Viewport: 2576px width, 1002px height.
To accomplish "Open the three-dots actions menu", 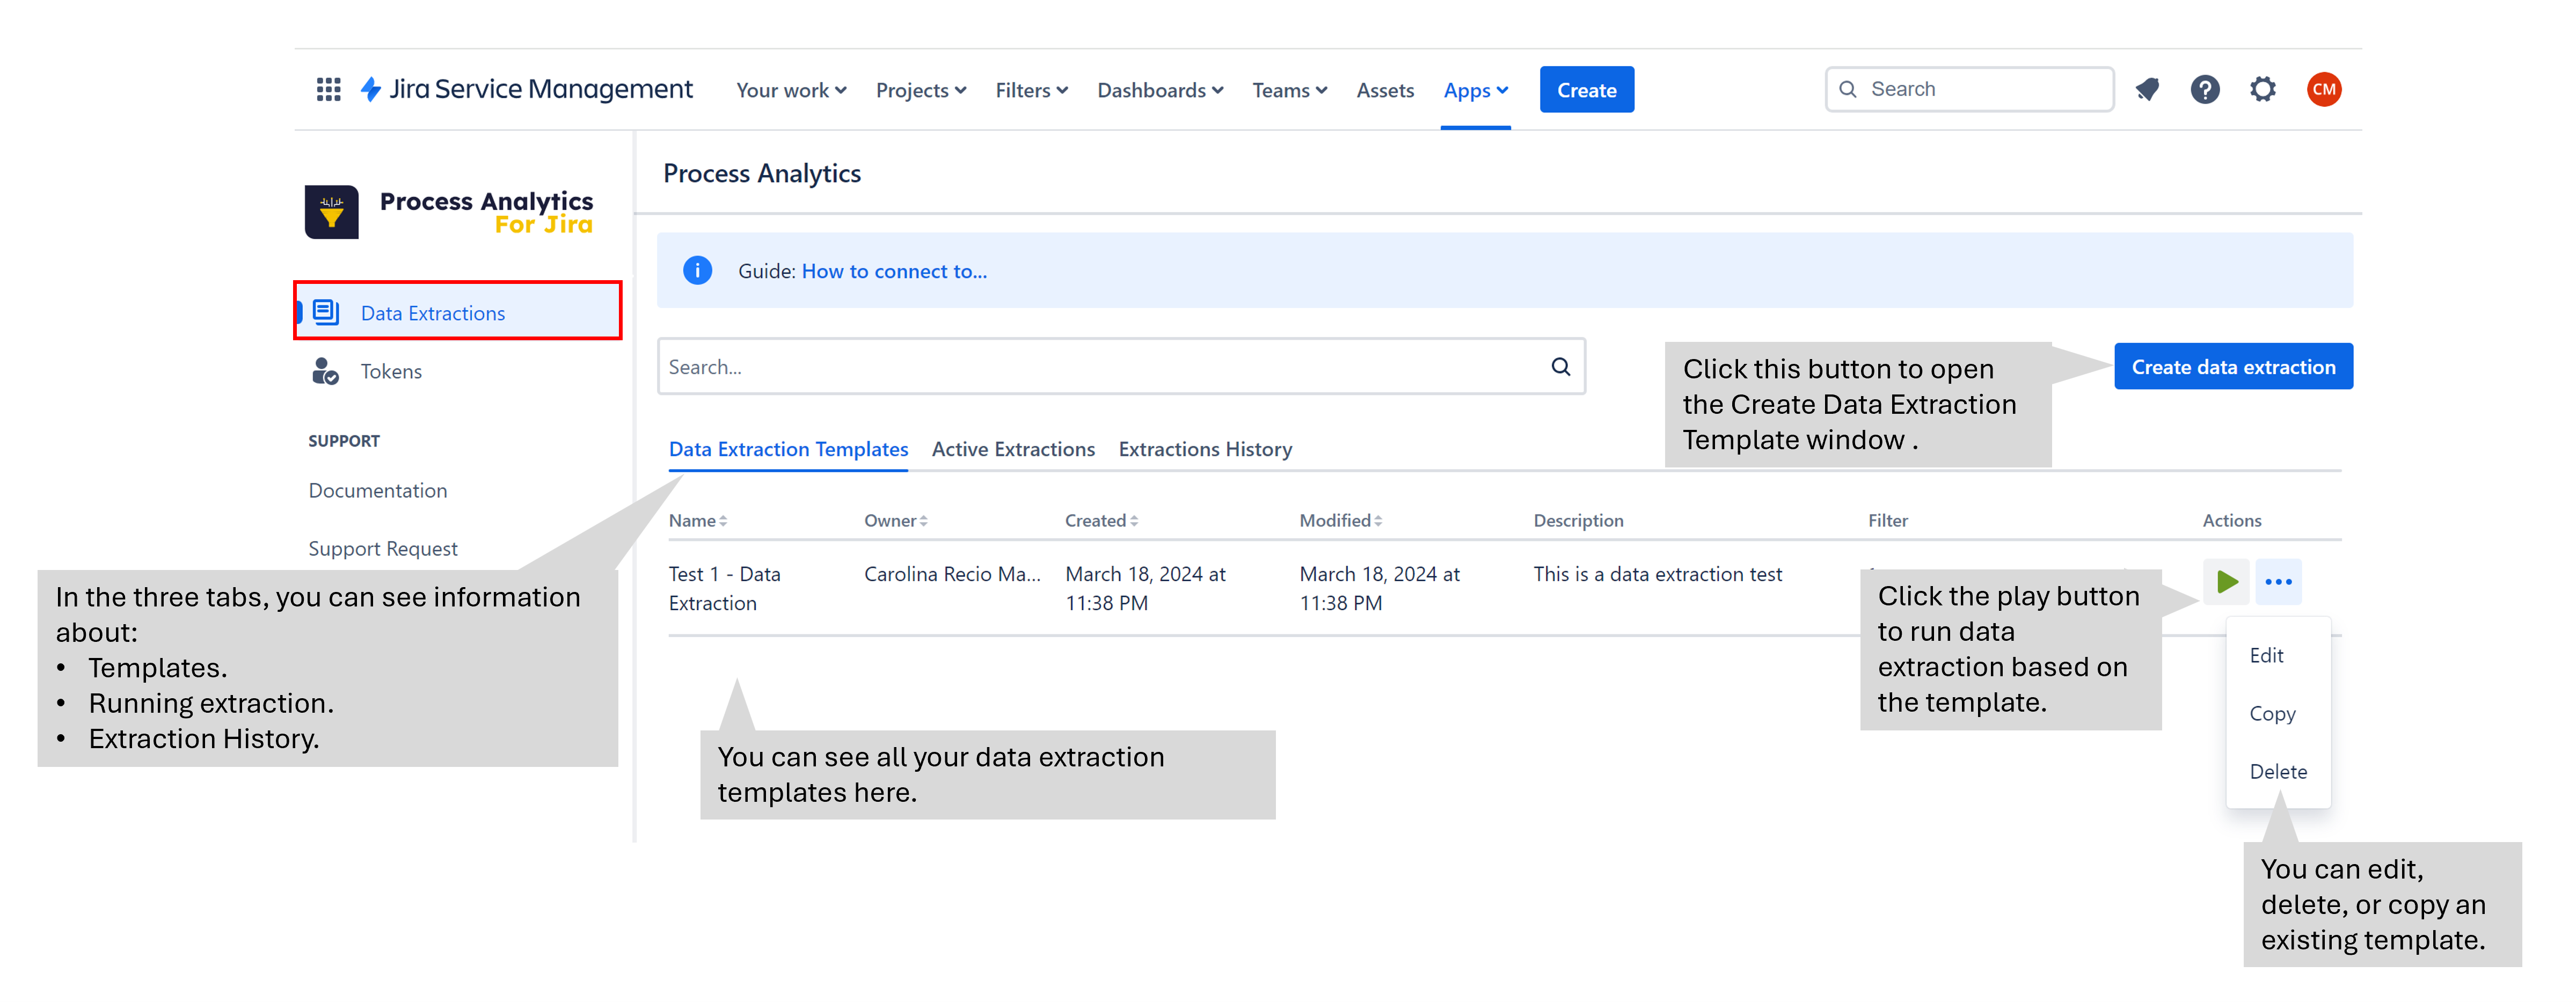I will (2278, 582).
